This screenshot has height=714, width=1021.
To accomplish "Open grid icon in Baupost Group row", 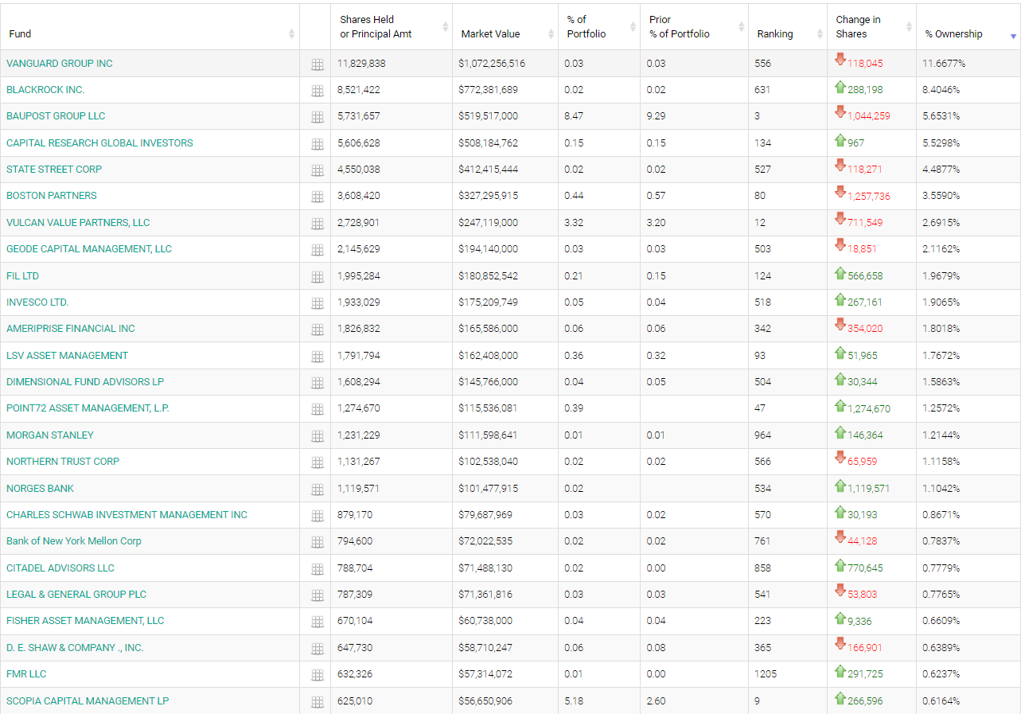I will tap(317, 117).
